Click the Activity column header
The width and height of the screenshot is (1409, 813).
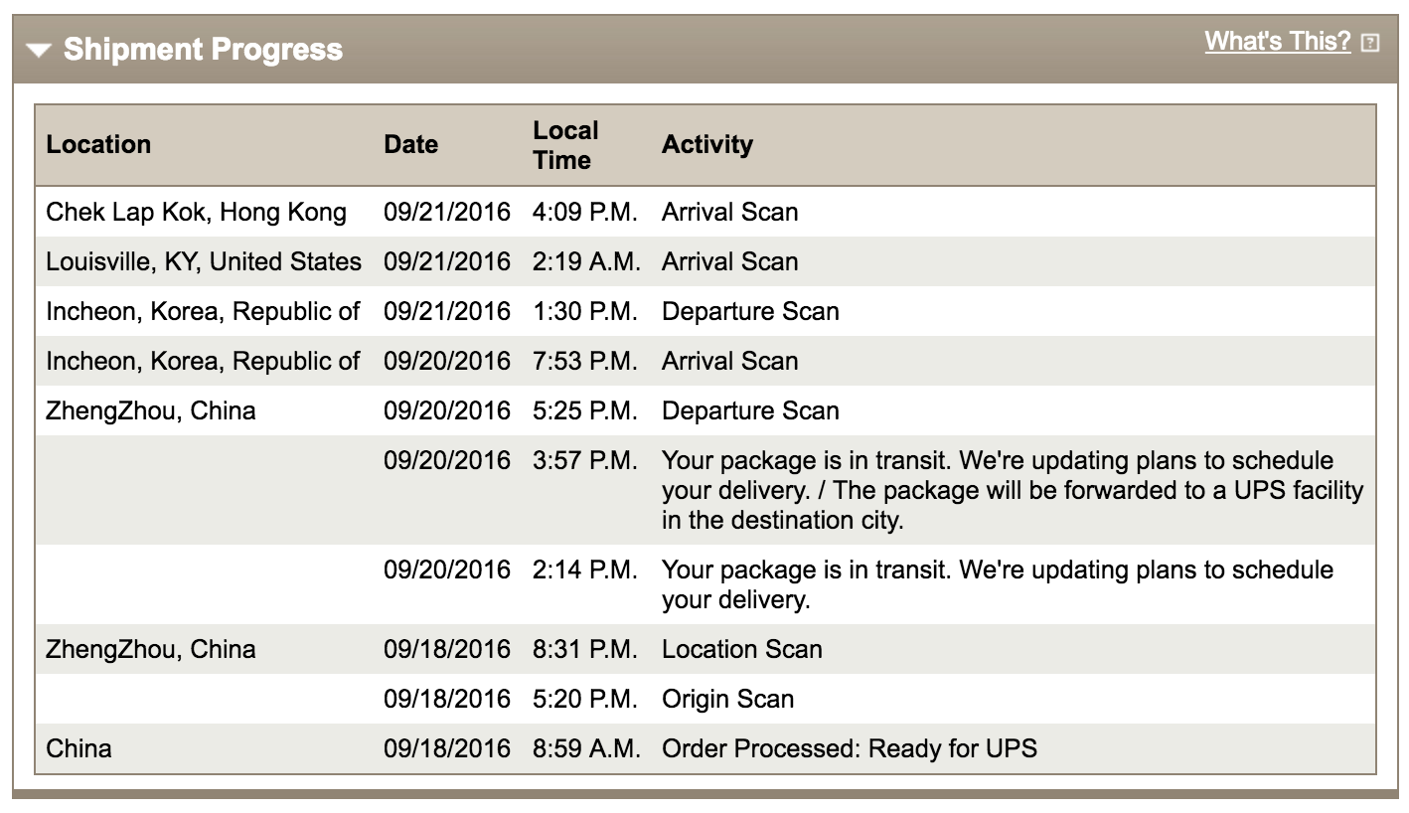point(707,144)
